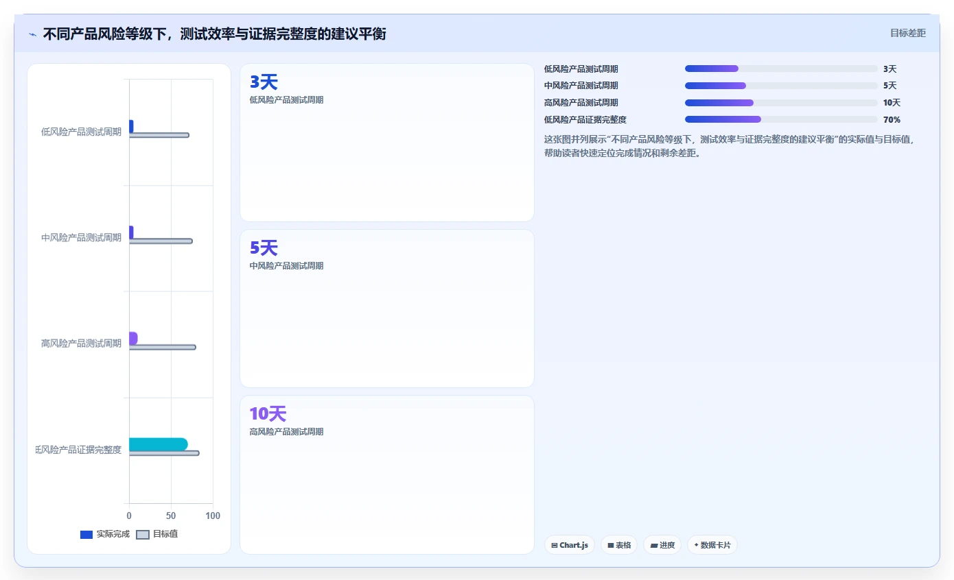Click 中风险产品测试周期 caption under the 5天 card
Screen dimensions: 954x580
point(286,266)
